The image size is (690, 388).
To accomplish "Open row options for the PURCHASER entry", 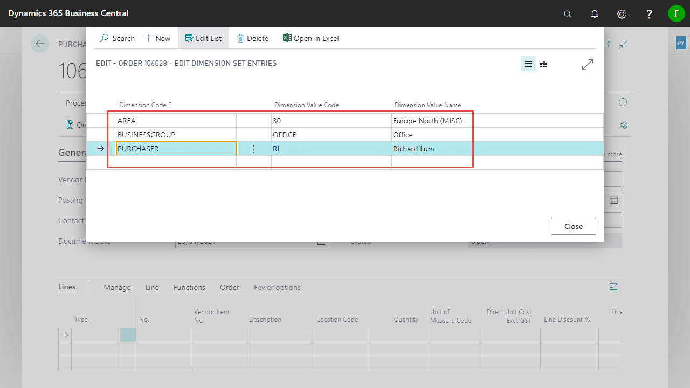I will click(x=253, y=149).
